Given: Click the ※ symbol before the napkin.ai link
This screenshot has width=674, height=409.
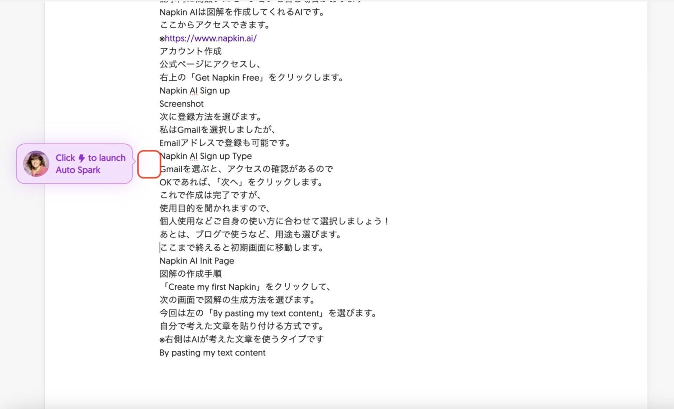Looking at the screenshot, I should pos(162,38).
